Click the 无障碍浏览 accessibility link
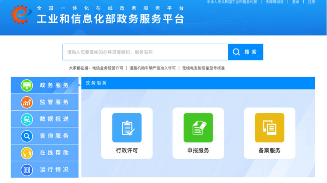Screen dimensions: 327x183 tap(274, 2)
